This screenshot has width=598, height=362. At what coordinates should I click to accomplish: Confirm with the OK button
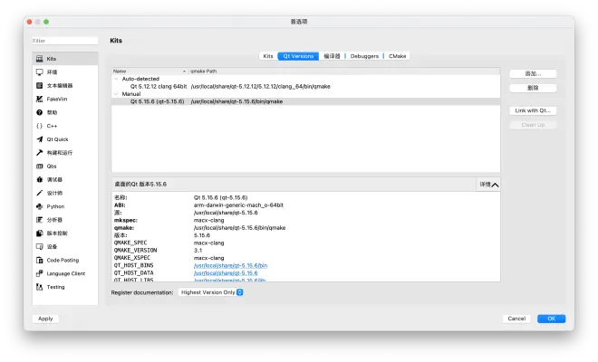551,319
